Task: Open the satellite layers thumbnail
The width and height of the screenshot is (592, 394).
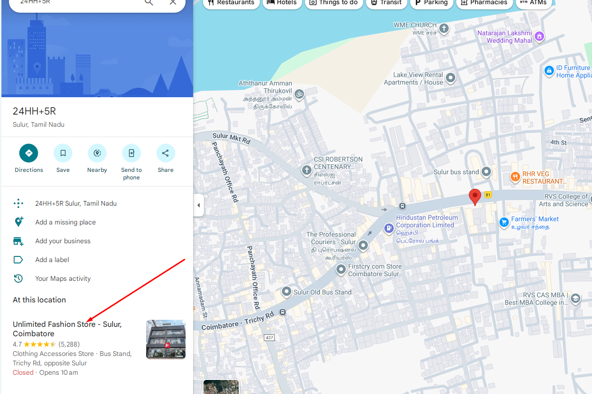Action: coord(221,387)
